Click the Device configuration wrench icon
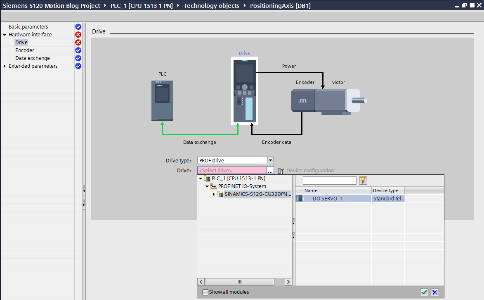 point(281,171)
